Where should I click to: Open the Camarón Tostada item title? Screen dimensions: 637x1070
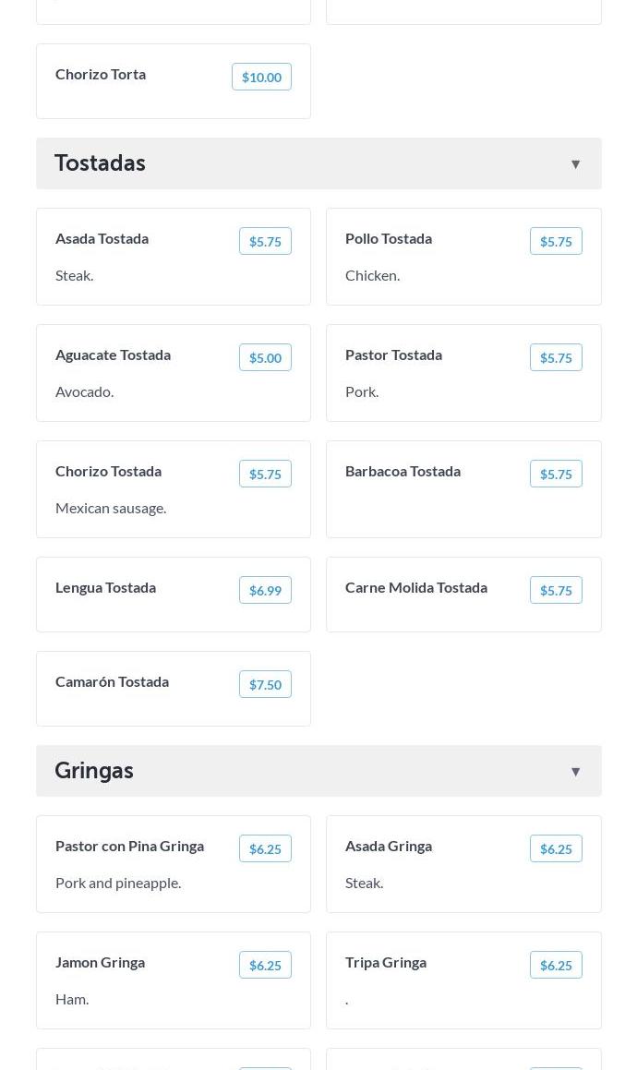click(112, 681)
